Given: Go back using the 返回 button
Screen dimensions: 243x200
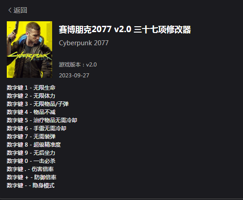Looking at the screenshot, I should (18, 10).
